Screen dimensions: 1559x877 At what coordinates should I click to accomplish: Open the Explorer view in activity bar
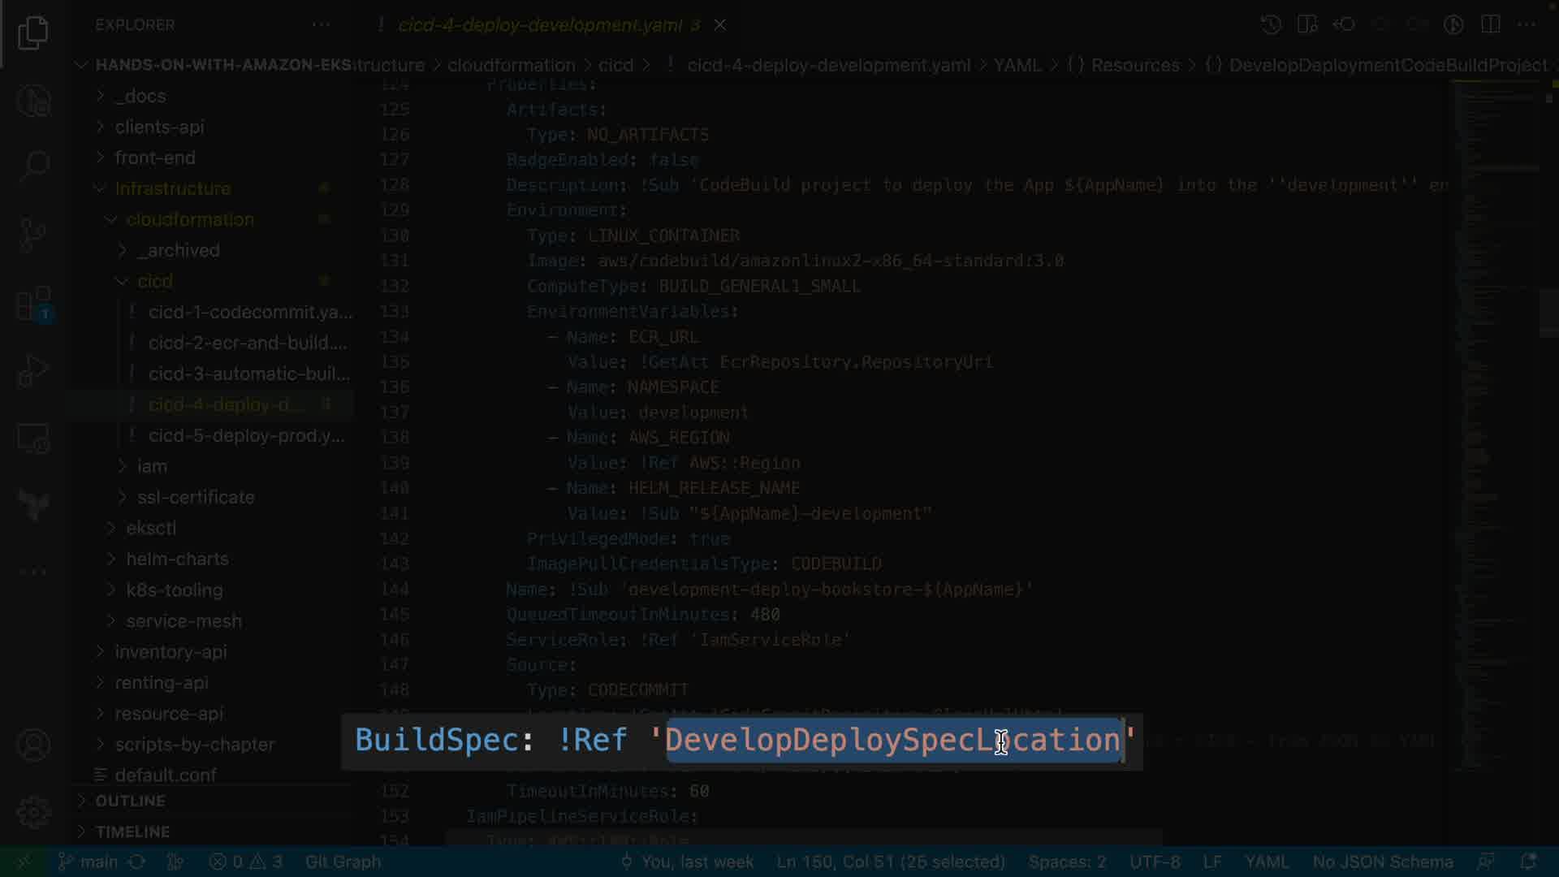(33, 33)
